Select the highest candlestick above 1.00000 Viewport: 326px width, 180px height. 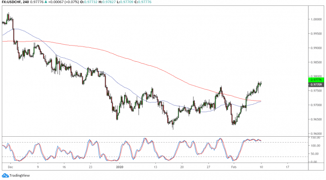coord(8,17)
